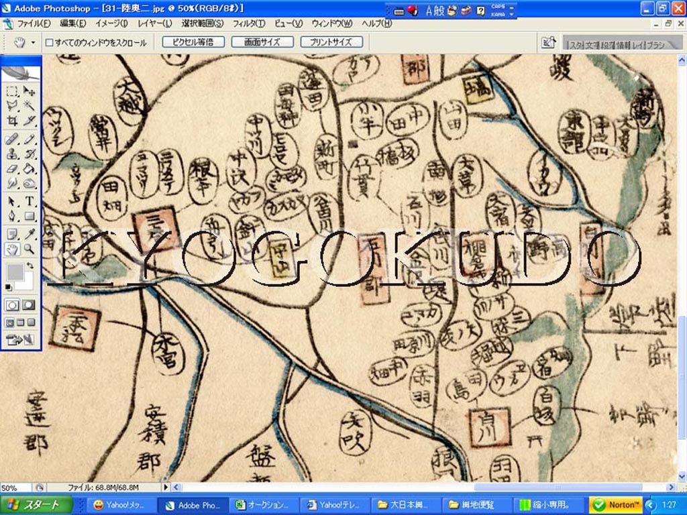Open status bar info arrow menu
This screenshot has height=515, width=687.
point(166,487)
